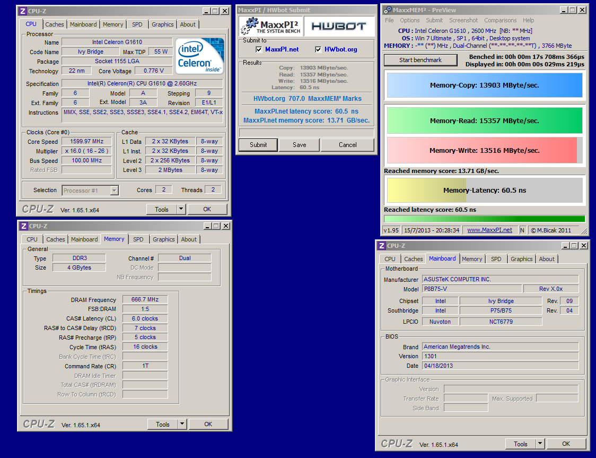
Task: Click Save in the HWbot Submit dialog
Action: click(x=300, y=145)
